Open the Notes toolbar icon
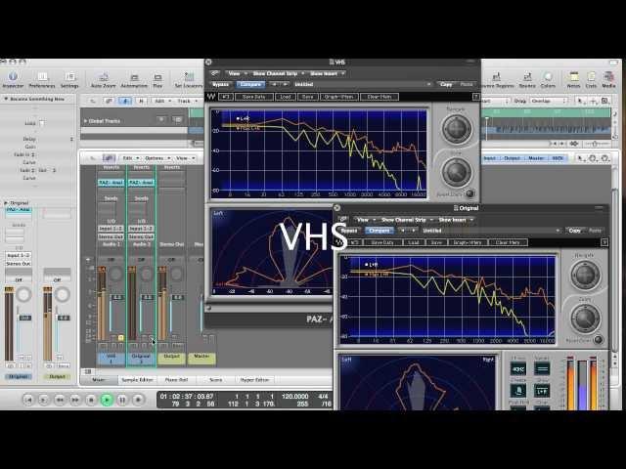 tap(574, 77)
